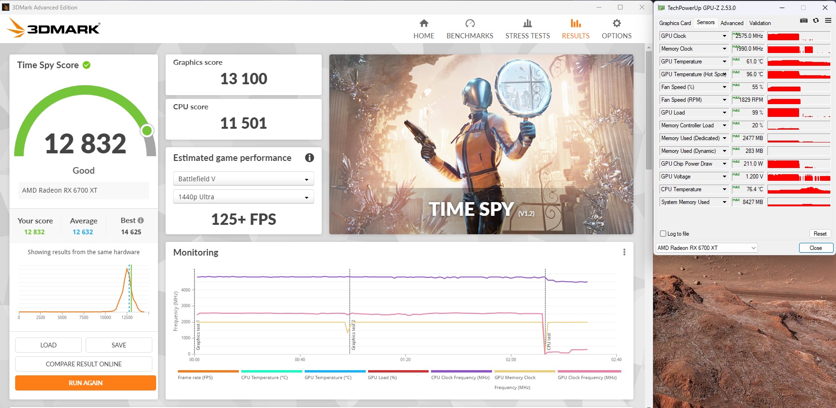Image resolution: width=836 pixels, height=408 pixels.
Task: Click the CPU Temperature legend swatch
Action: pyautogui.click(x=272, y=372)
